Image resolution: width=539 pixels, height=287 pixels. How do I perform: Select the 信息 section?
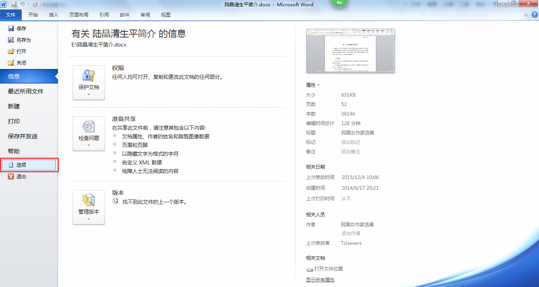pos(29,76)
